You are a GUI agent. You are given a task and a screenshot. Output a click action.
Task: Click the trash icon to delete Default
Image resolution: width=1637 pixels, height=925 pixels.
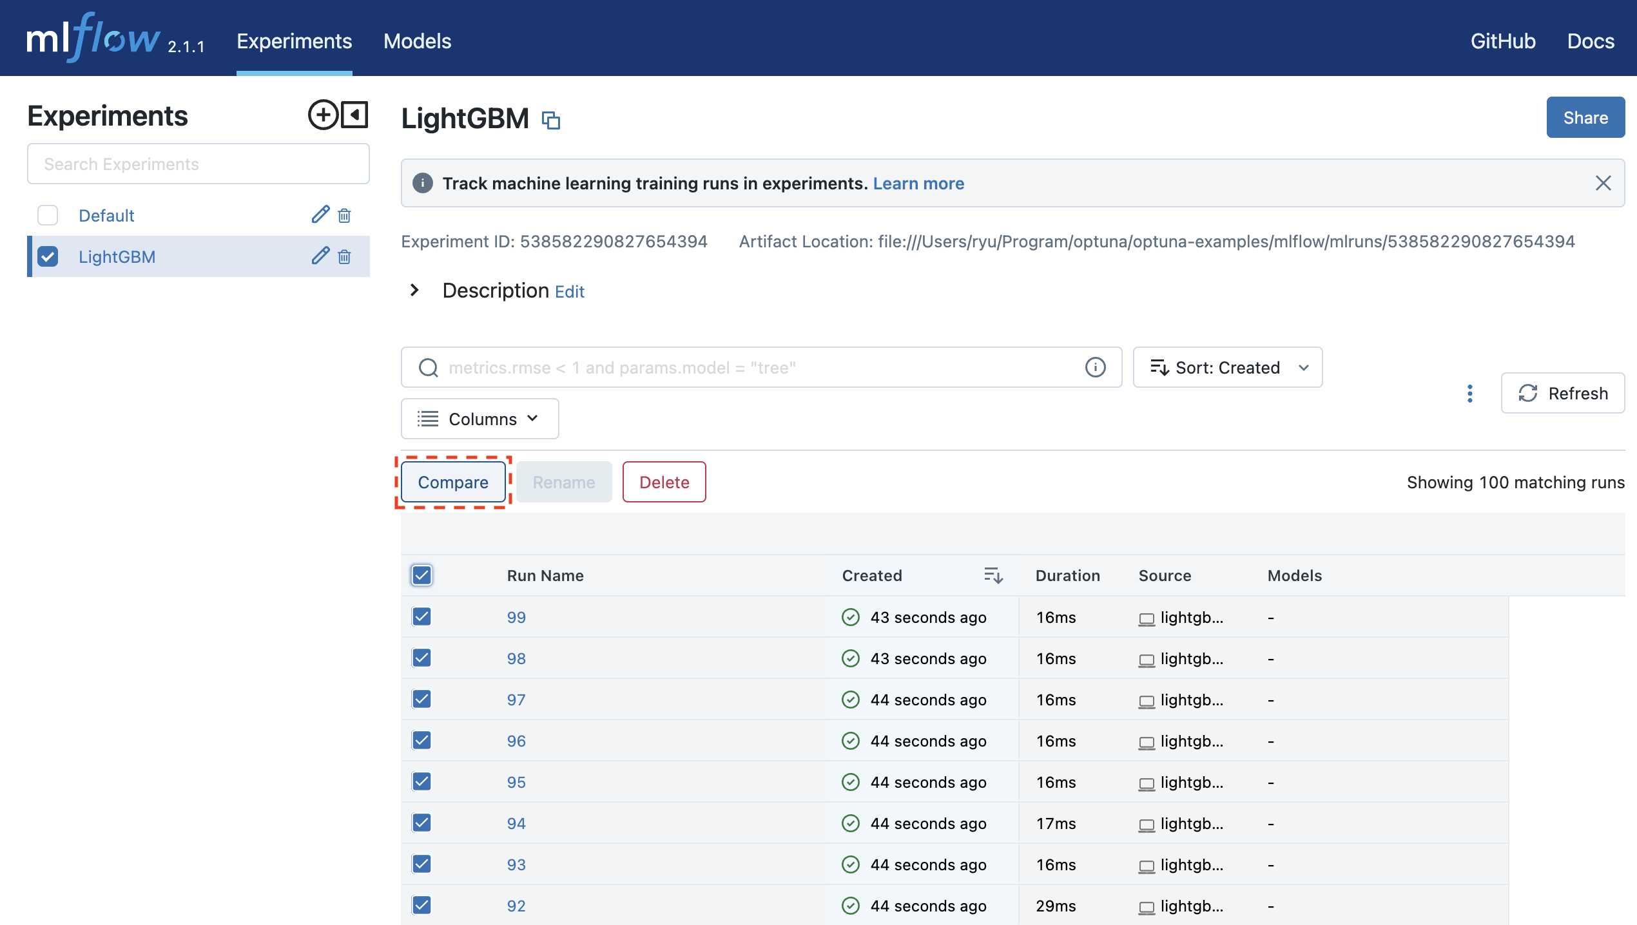click(x=345, y=215)
